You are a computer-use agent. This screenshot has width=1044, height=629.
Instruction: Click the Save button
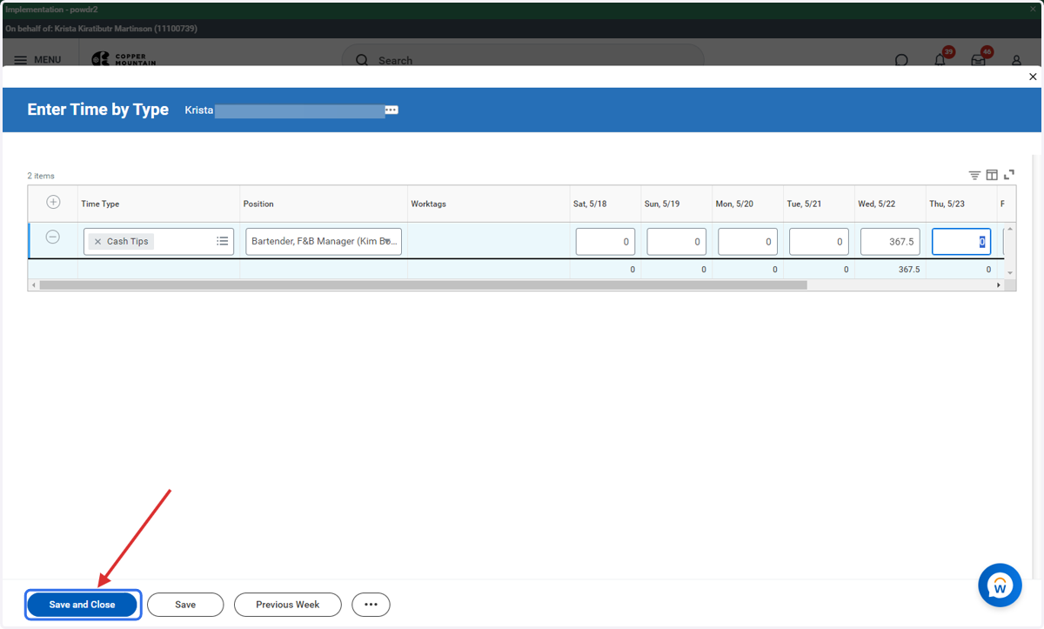[185, 605]
